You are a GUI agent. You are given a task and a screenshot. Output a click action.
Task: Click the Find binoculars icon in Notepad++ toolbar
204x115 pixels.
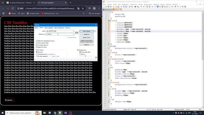[135, 6]
